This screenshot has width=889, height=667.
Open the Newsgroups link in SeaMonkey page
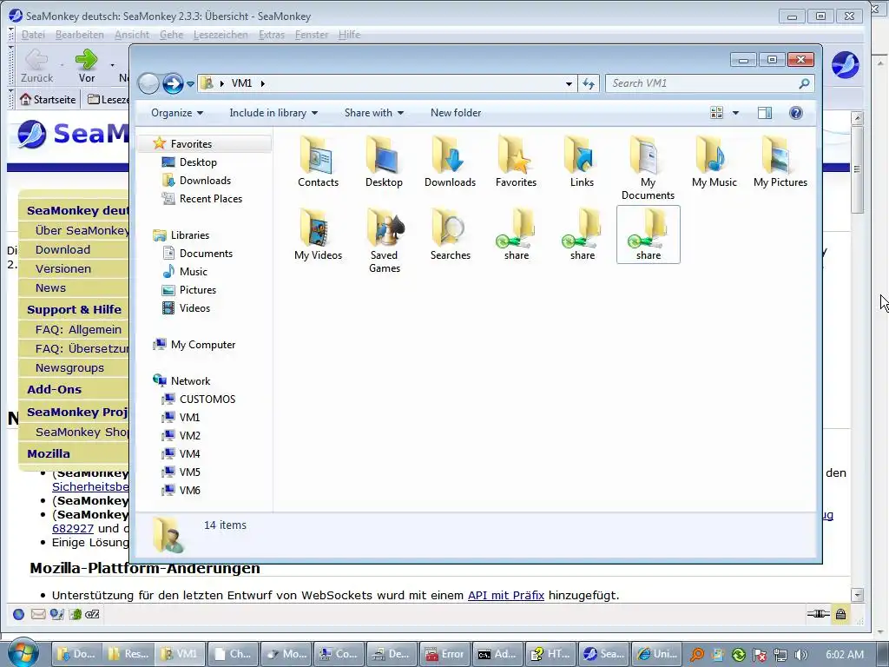tap(69, 367)
